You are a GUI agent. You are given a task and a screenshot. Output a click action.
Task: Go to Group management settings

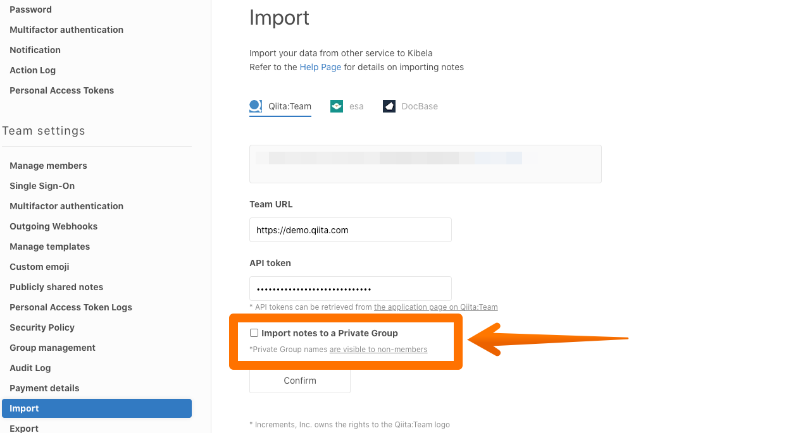[x=53, y=348]
